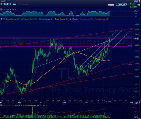Image resolution: width=141 pixels, height=119 pixels.
Task: Open the pencil drawing tools icon
Action: [140, 101]
